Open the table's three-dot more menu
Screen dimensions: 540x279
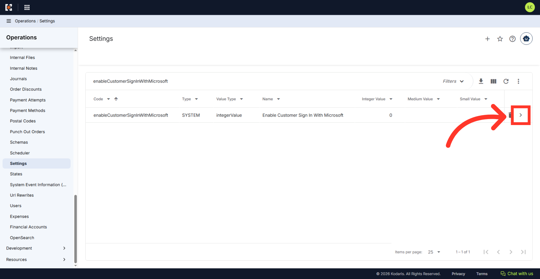[518, 81]
